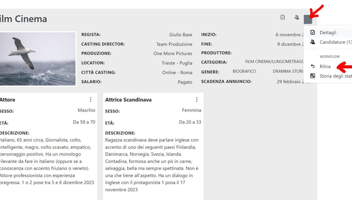Click the DRAMMA STORICO genre tag

(288, 71)
